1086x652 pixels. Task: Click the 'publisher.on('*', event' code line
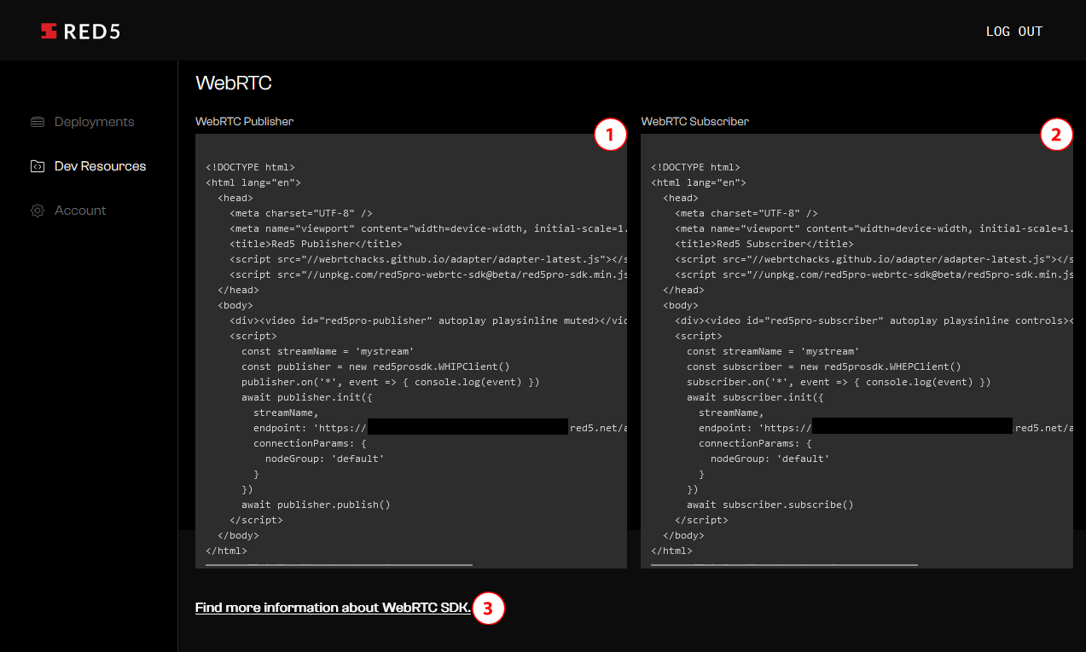pos(391,382)
